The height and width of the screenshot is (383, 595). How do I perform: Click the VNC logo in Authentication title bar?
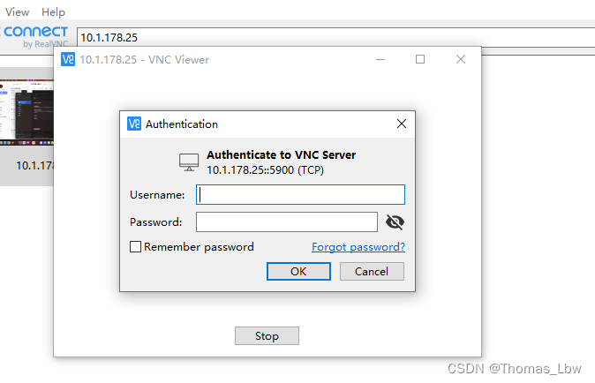click(134, 124)
